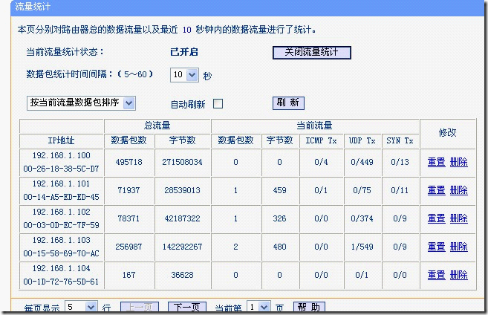The image size is (488, 315).
Task: Click the 关闭流量统计 button
Action: point(311,52)
